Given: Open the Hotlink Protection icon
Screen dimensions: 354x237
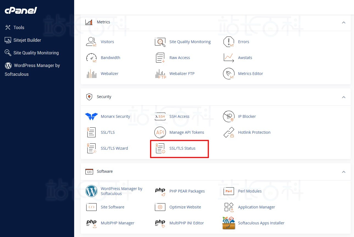Looking at the screenshot, I should 229,132.
